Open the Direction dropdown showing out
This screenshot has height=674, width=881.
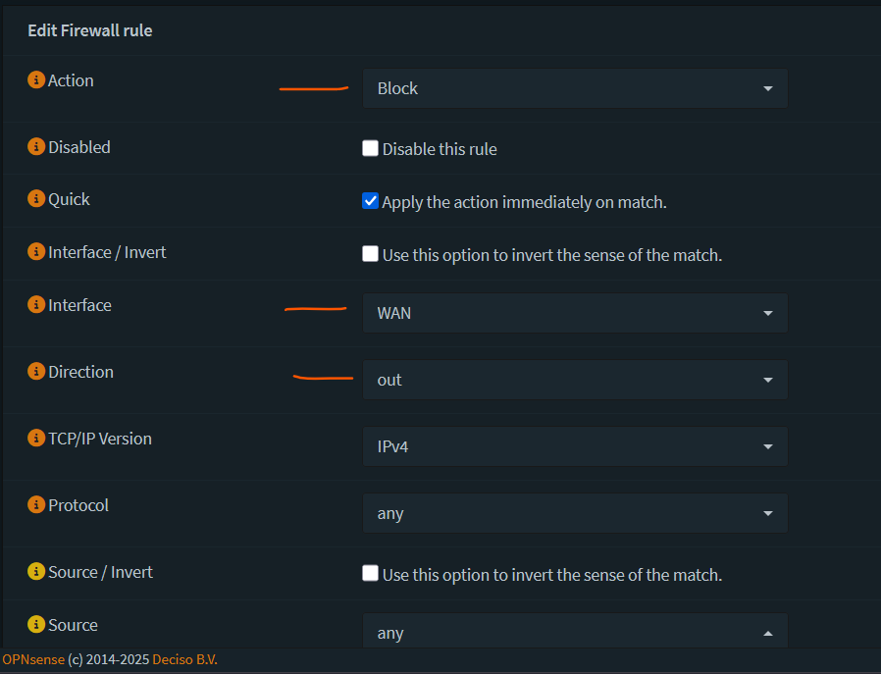[574, 380]
